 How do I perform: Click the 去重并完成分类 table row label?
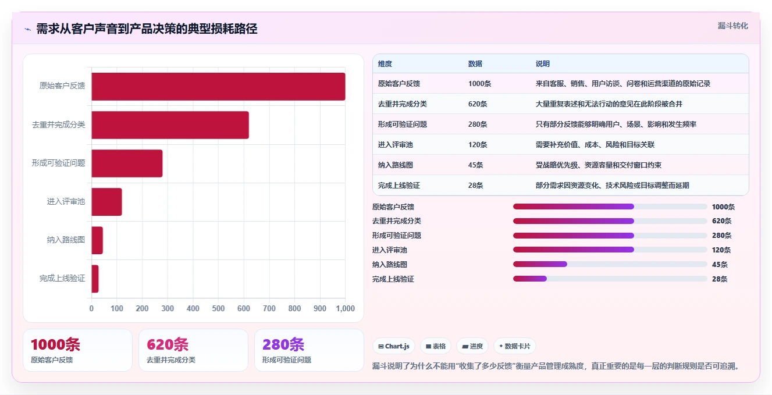click(x=403, y=104)
